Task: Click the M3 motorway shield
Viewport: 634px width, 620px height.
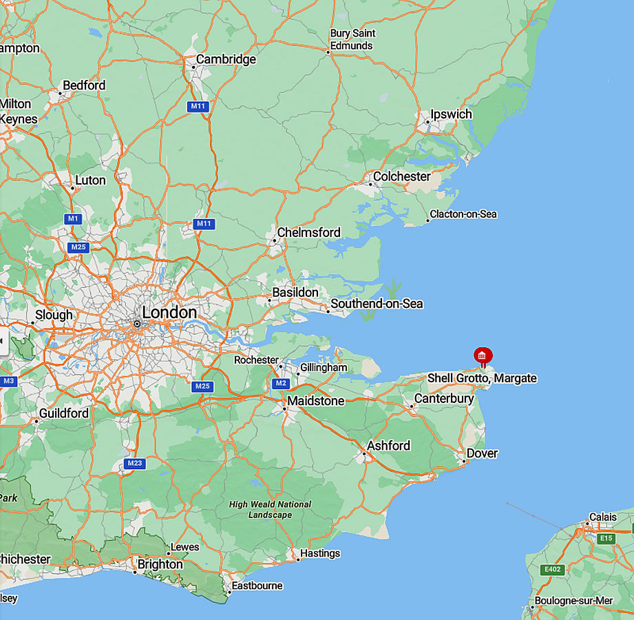Action: tap(8, 381)
